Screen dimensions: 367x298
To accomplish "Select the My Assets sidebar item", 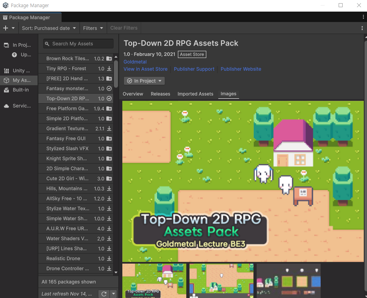I will coord(19,80).
